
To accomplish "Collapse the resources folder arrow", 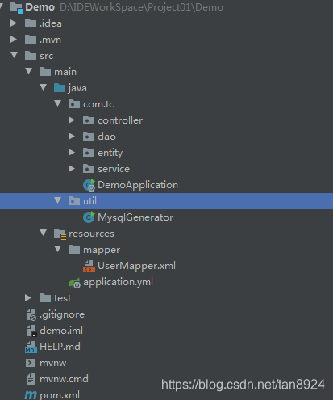I will (x=44, y=233).
